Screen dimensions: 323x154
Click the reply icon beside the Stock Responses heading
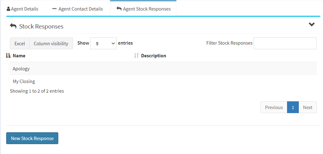[x=13, y=26]
